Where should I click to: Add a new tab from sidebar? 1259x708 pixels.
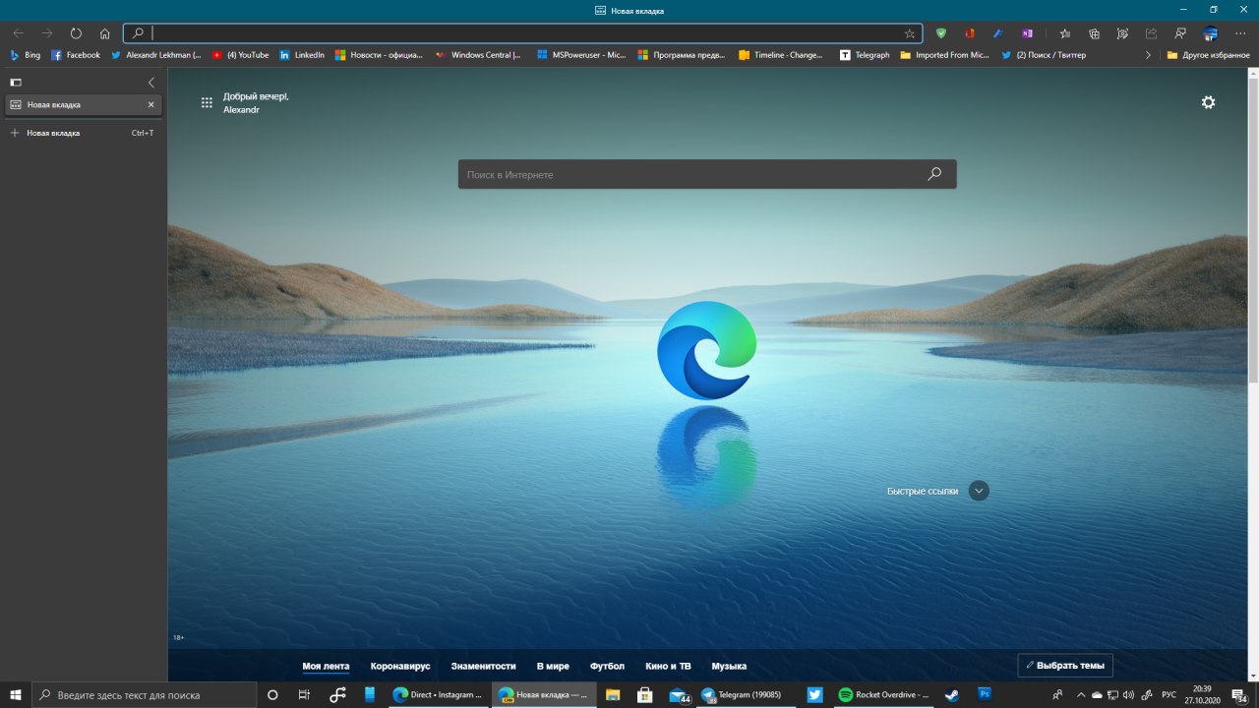click(x=83, y=133)
